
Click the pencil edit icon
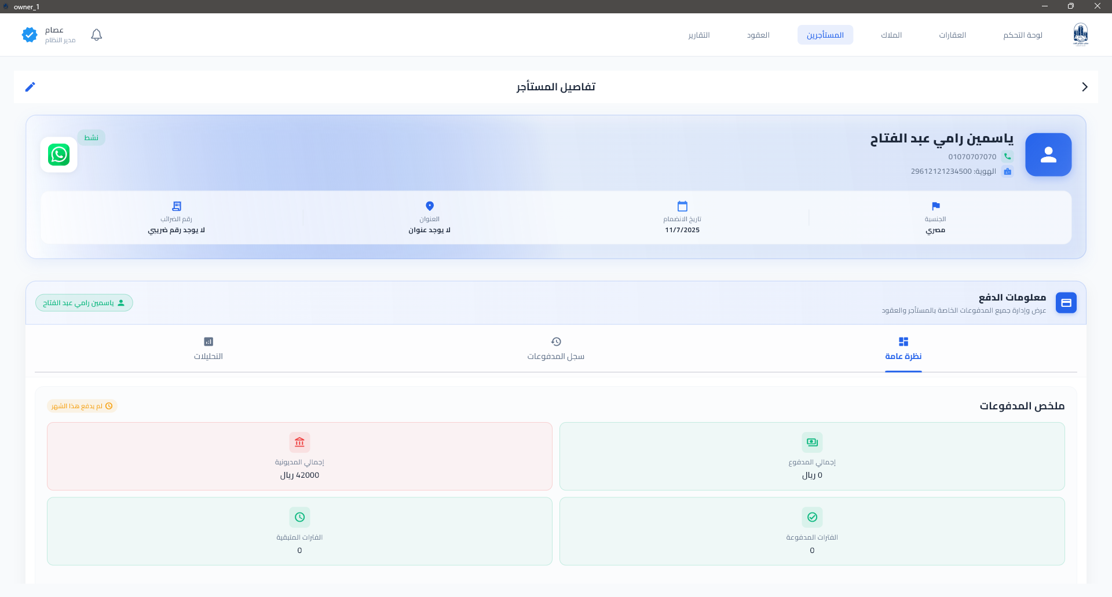coord(30,87)
